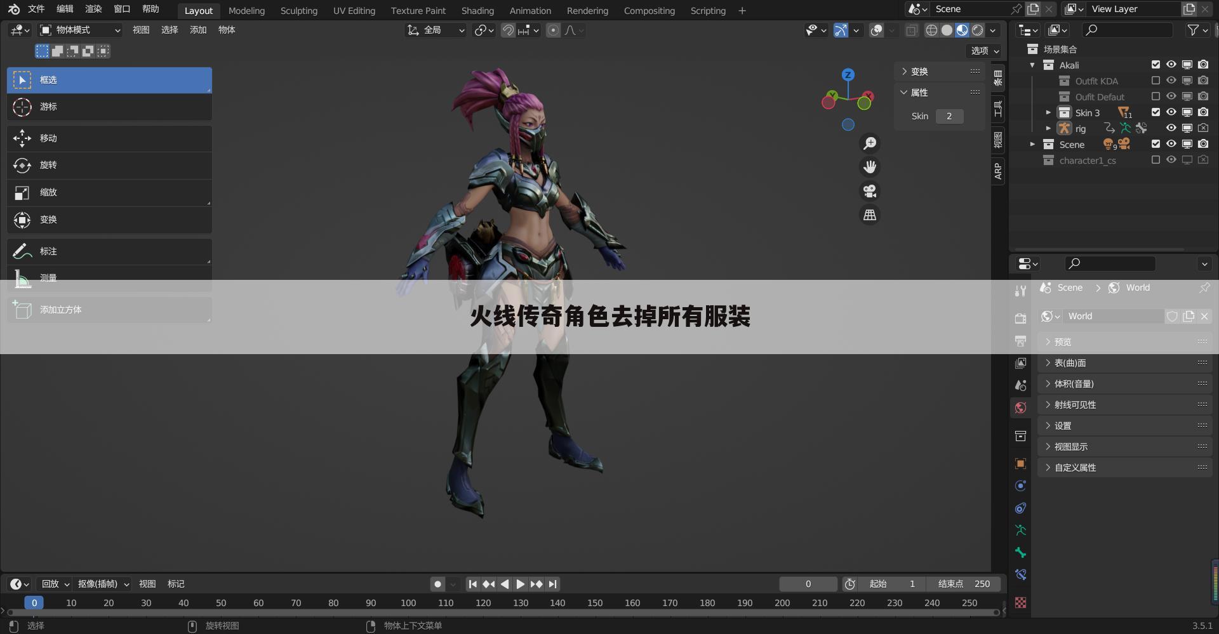The height and width of the screenshot is (634, 1219).
Task: Hide Skin 3 collection via eye icon
Action: point(1171,112)
